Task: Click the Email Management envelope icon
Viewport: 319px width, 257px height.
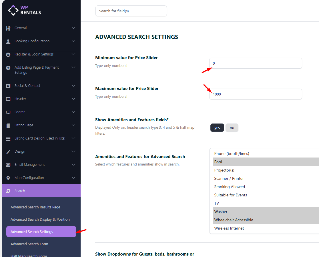Action: click(x=8, y=165)
